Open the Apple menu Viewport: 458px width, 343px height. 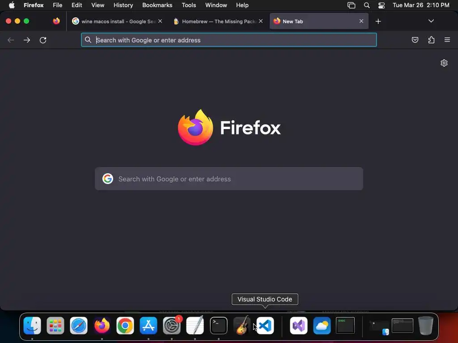(12, 5)
